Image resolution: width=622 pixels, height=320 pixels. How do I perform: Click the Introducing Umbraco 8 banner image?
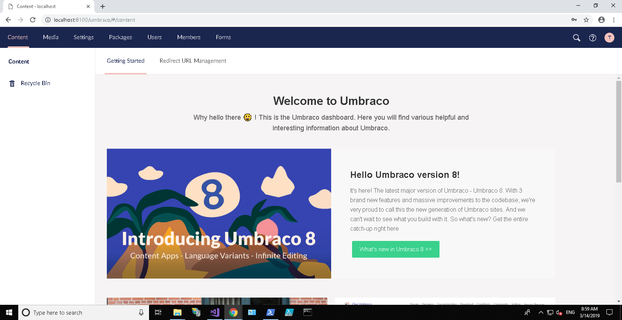[x=219, y=214]
